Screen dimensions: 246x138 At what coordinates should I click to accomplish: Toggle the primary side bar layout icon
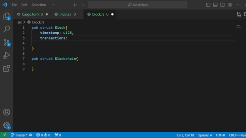click(208, 5)
